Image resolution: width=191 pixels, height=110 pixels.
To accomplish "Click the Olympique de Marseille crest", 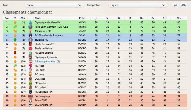I will tap(30, 22).
